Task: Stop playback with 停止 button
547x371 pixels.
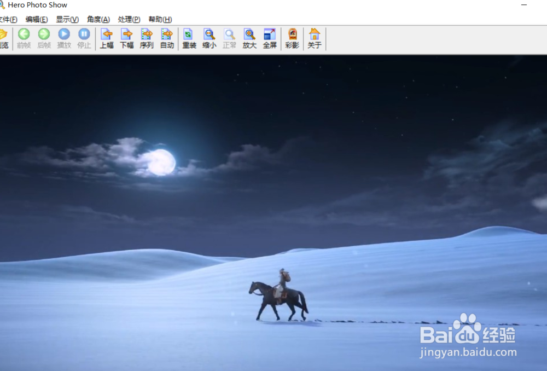Action: (84, 38)
